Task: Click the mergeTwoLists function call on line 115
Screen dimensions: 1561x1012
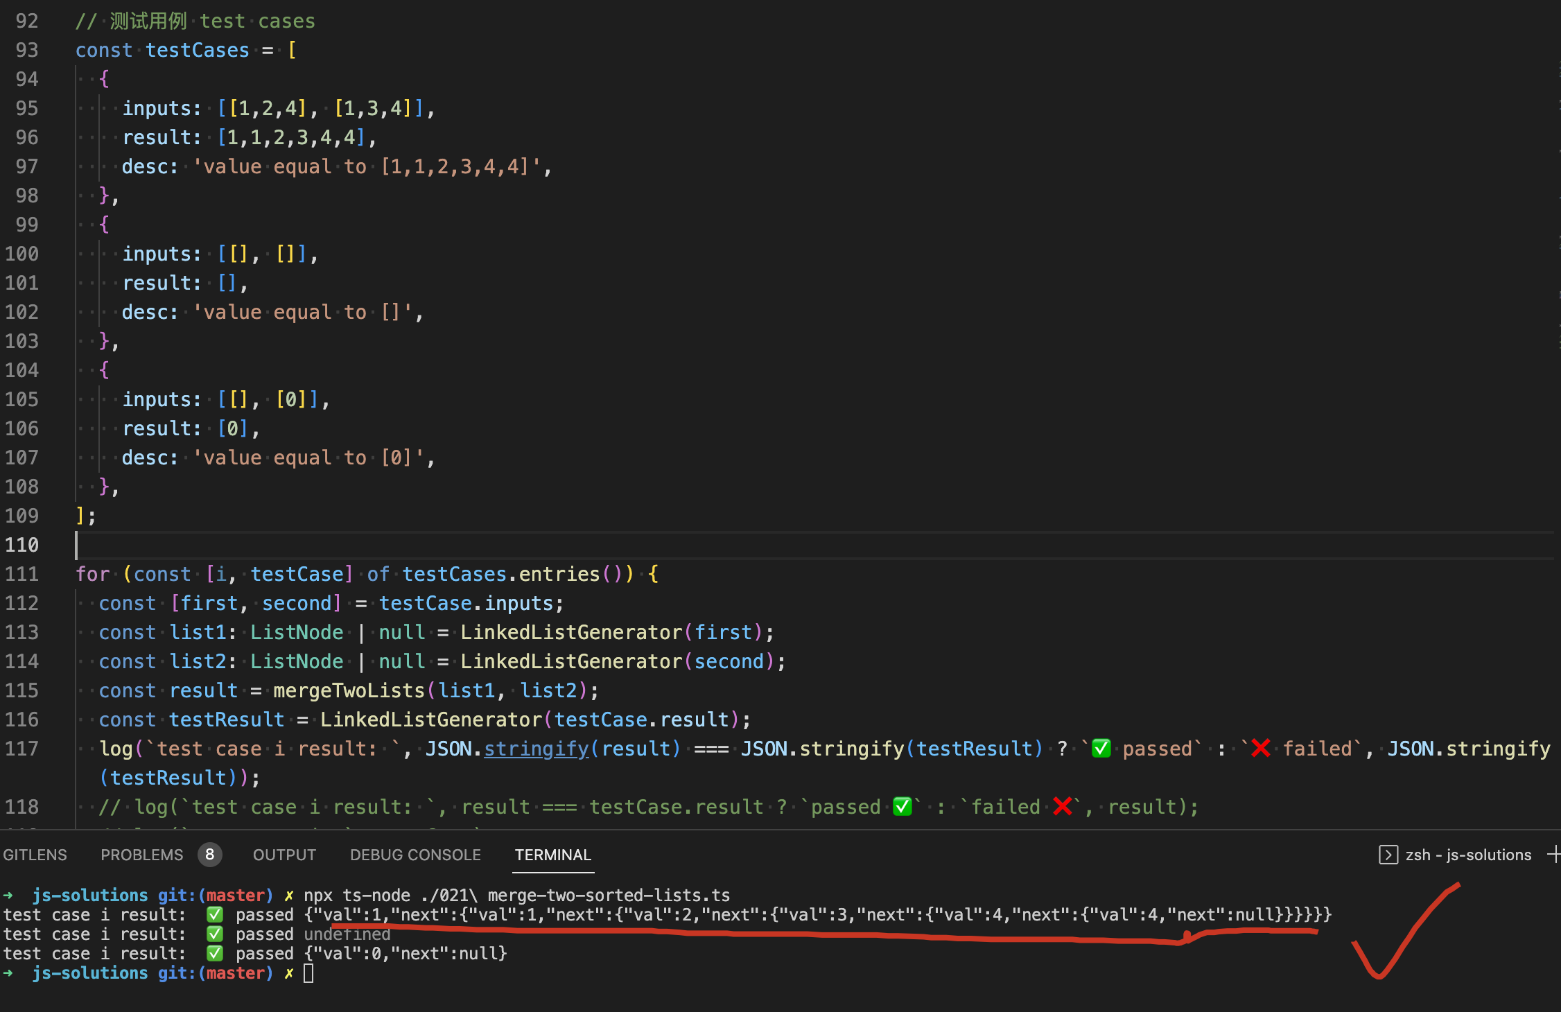Action: click(349, 690)
